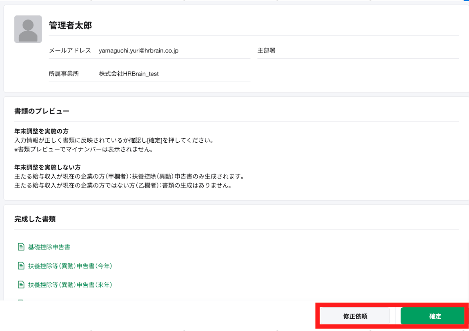Click the document icon beside 扶養控除等(異動)申告書(今年)
Screen dimensions: 469x331
(21, 266)
